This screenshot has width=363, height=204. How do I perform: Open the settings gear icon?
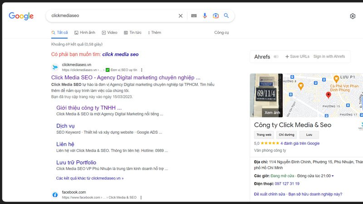[x=353, y=16]
